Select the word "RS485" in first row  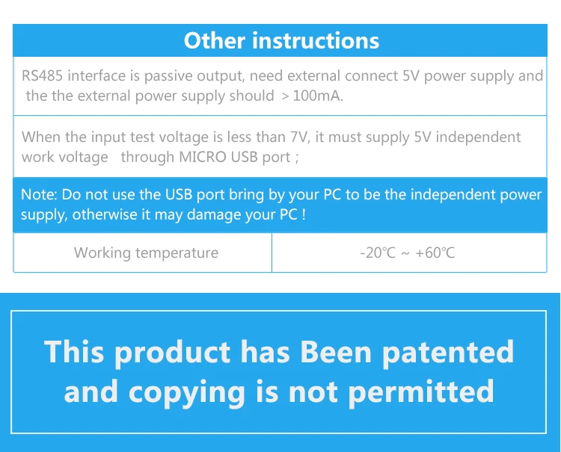pyautogui.click(x=42, y=75)
